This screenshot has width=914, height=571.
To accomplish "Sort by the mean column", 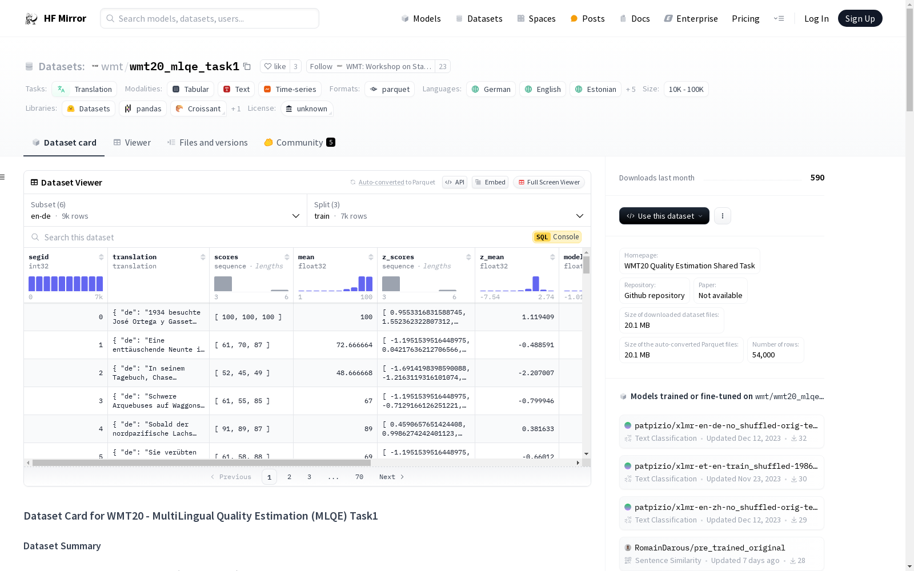I will click(371, 257).
